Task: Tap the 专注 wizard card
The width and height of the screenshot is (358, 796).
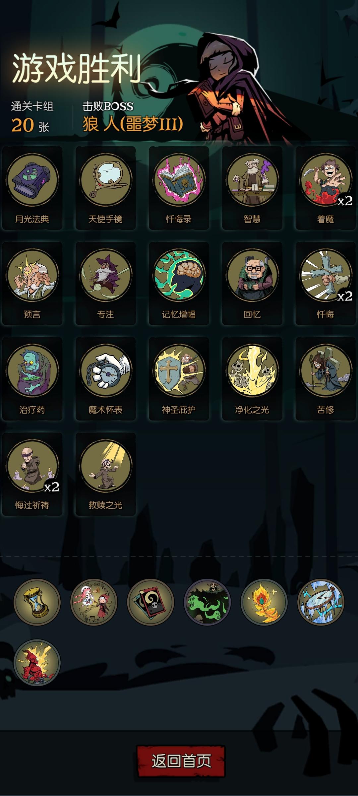Action: point(105,284)
